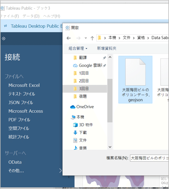Viewport: 169px width, 189px height.
Task: Connect to 空間ファイル
Action: (19, 128)
